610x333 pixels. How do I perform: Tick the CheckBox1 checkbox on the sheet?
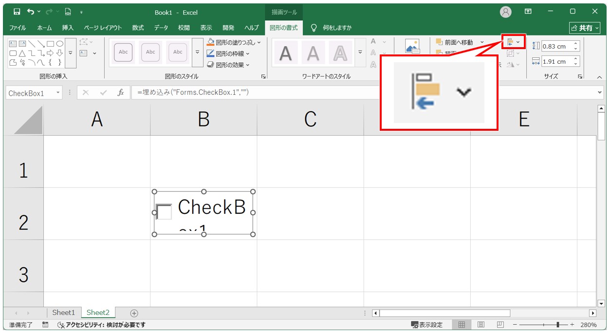tap(164, 212)
